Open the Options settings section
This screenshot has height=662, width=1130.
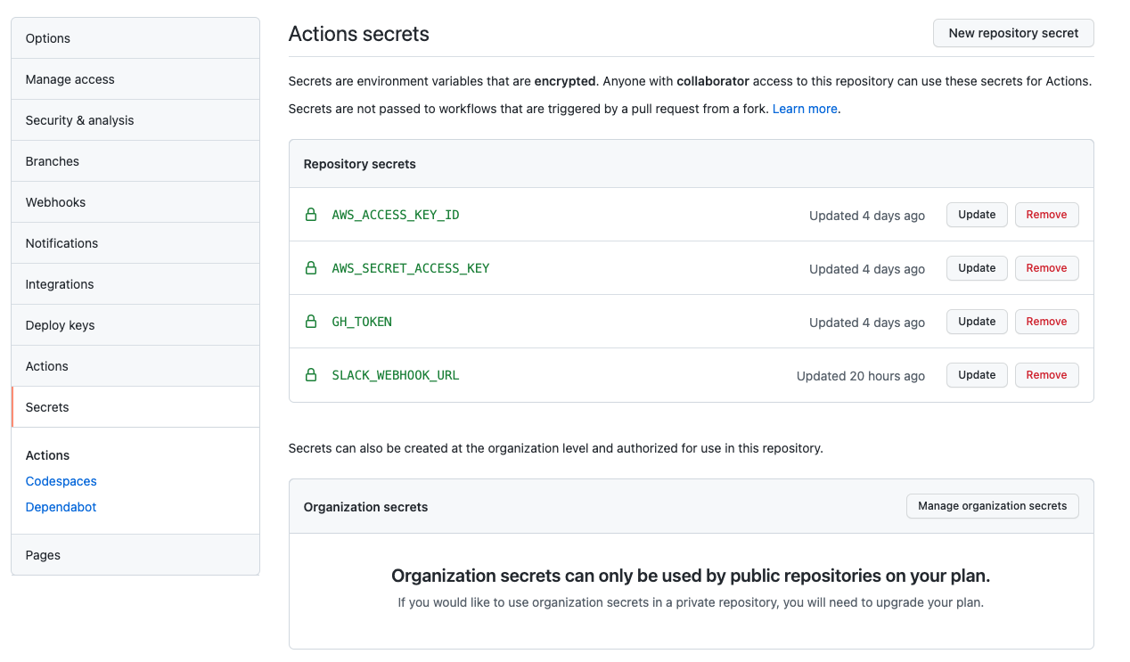(x=47, y=37)
